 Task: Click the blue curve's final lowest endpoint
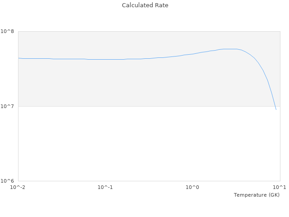276,109
